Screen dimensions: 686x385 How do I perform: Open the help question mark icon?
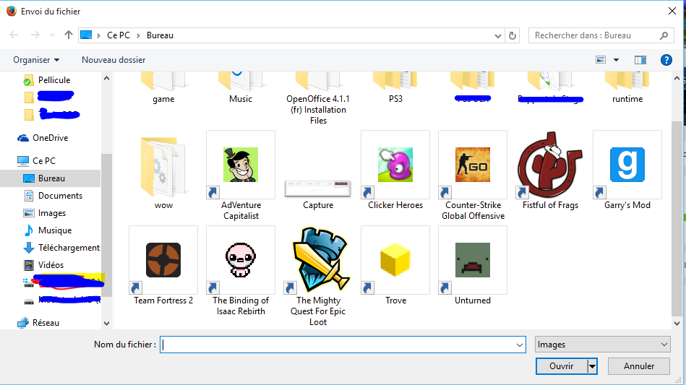[x=666, y=60]
